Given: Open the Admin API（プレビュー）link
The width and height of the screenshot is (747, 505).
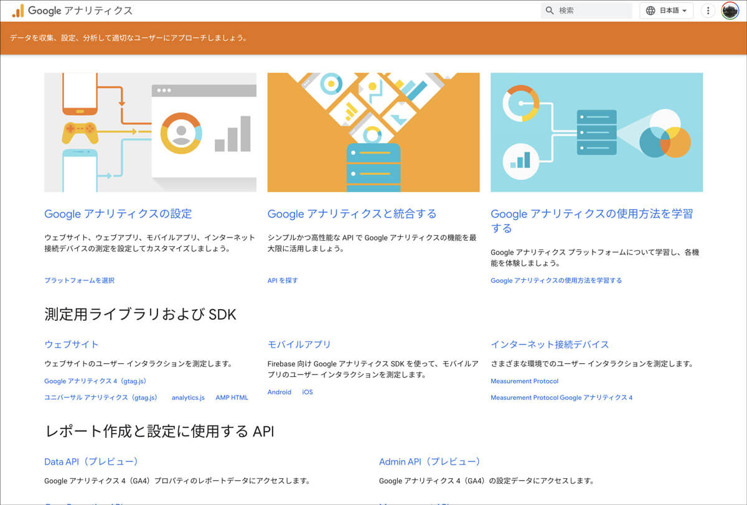Looking at the screenshot, I should coord(430,462).
